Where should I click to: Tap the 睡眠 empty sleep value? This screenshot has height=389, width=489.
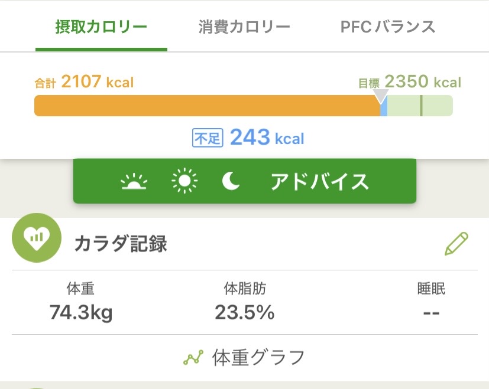tap(431, 312)
